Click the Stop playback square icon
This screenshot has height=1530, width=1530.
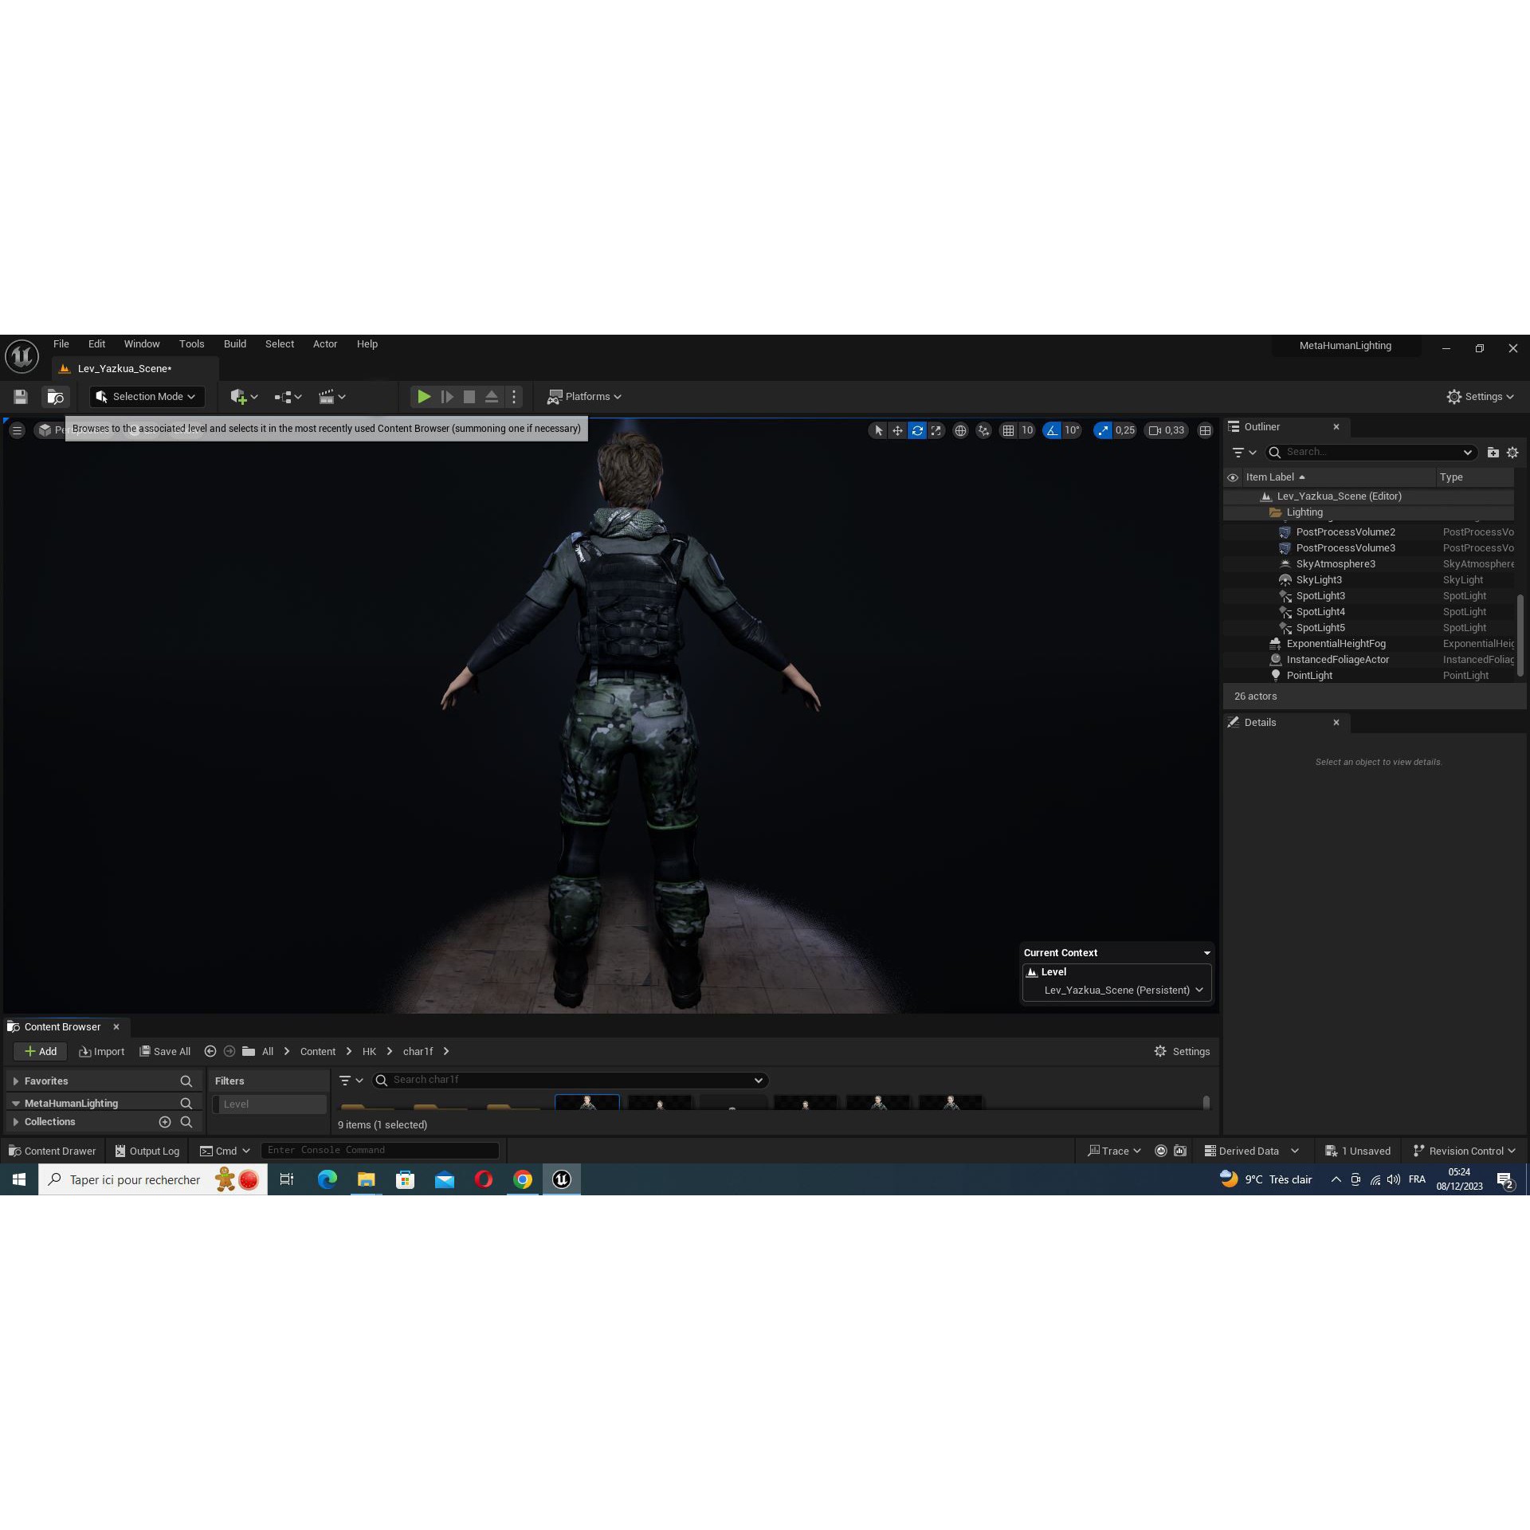point(469,396)
